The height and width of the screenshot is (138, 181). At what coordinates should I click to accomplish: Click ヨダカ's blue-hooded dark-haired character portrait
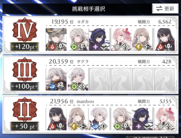pos(99,40)
